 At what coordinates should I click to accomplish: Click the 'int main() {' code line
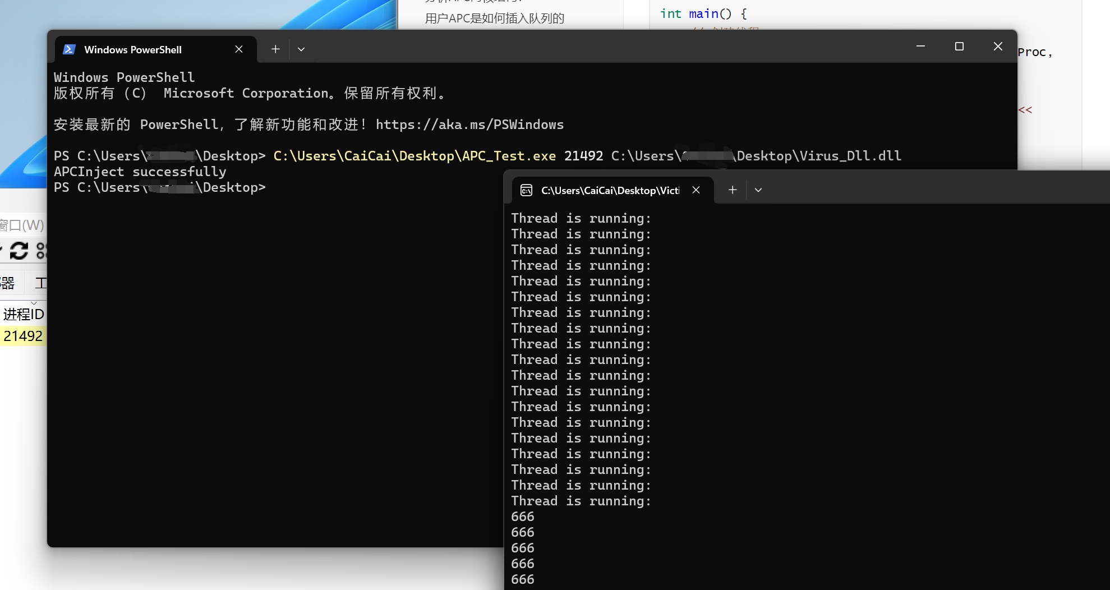point(703,13)
